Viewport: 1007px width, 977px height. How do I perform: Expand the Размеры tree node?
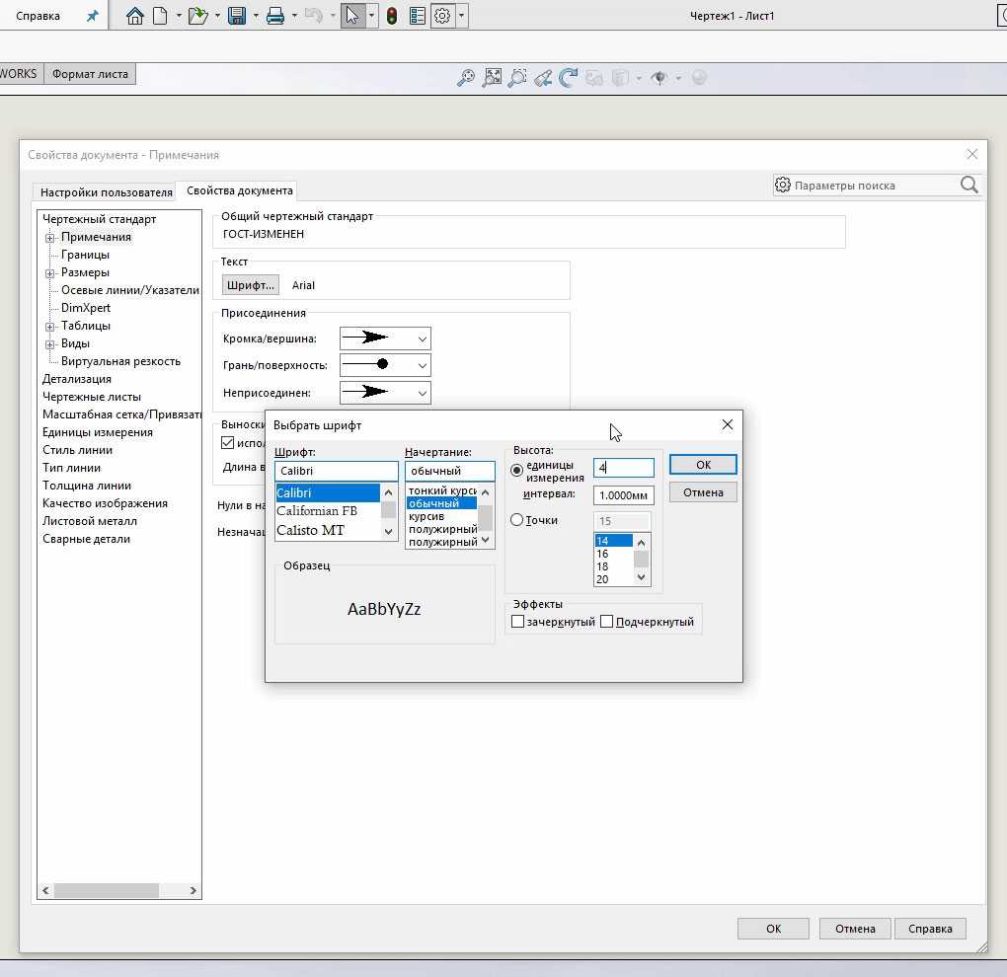49,272
